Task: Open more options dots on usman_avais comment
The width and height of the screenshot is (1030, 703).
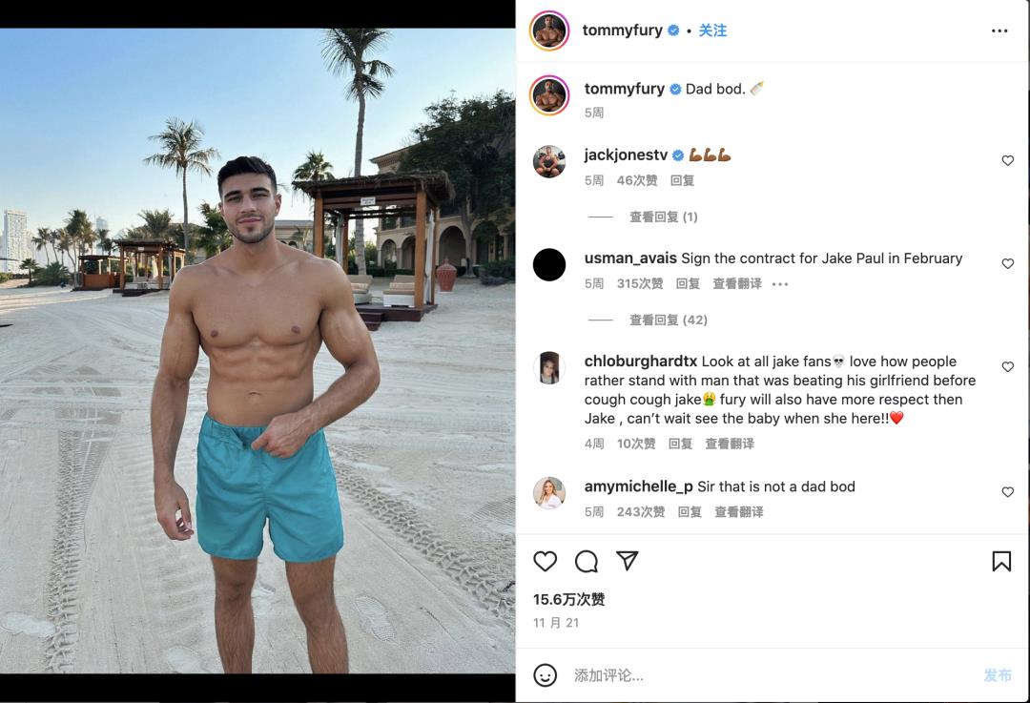Action: point(780,284)
